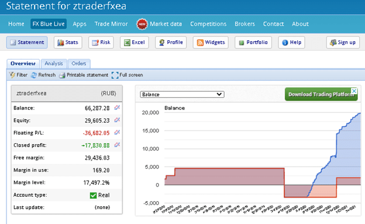Open the Stats page

[x=68, y=42]
